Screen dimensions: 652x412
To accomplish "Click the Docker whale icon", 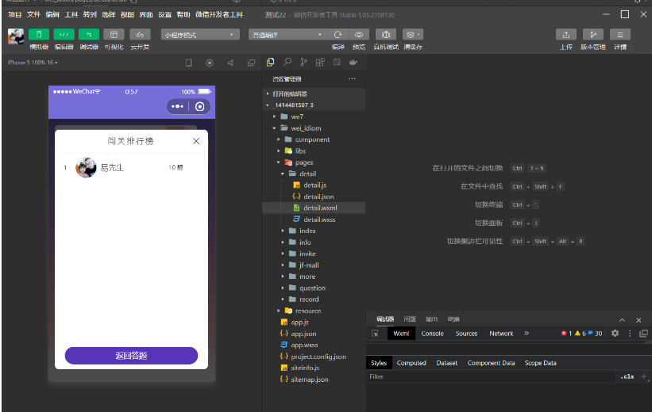I will 353,63.
